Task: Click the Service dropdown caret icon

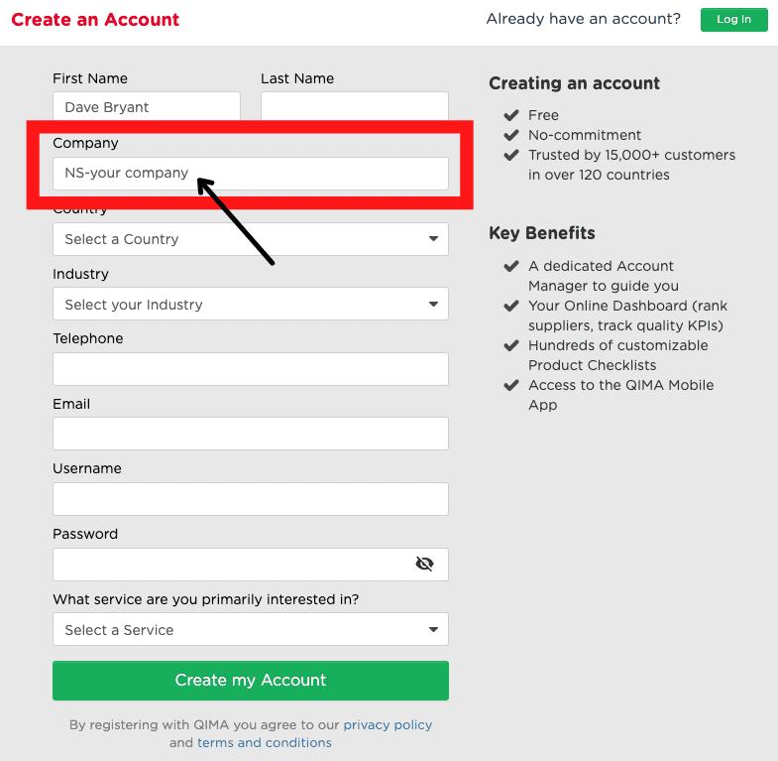Action: tap(433, 630)
